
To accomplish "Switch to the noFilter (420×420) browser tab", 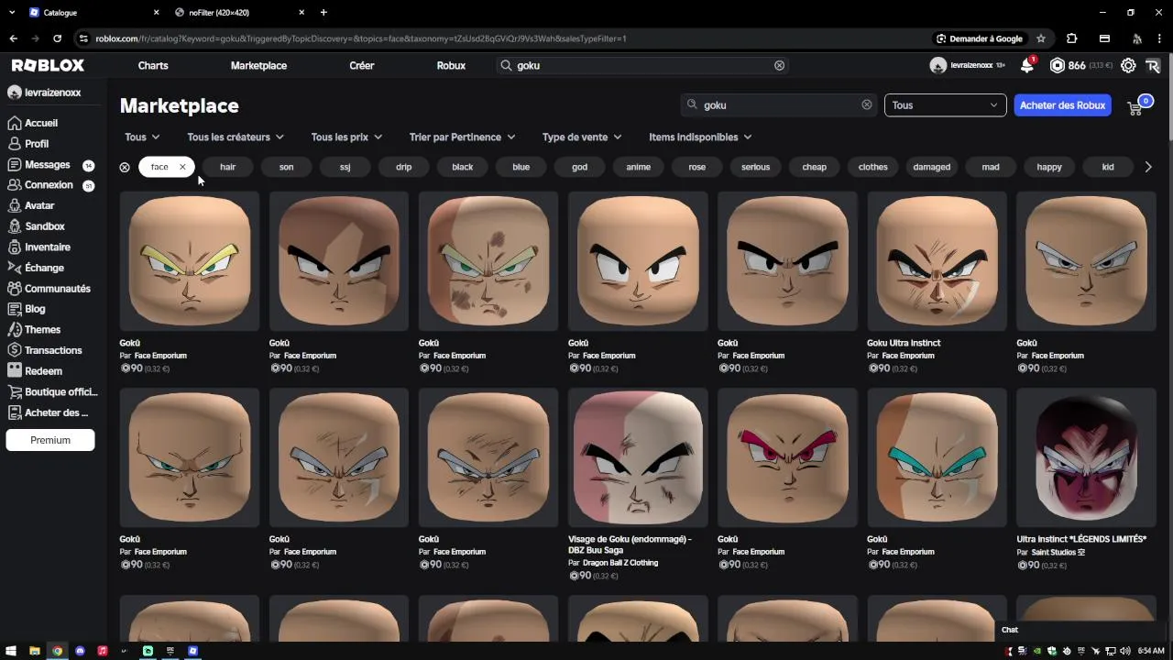I will [x=240, y=13].
